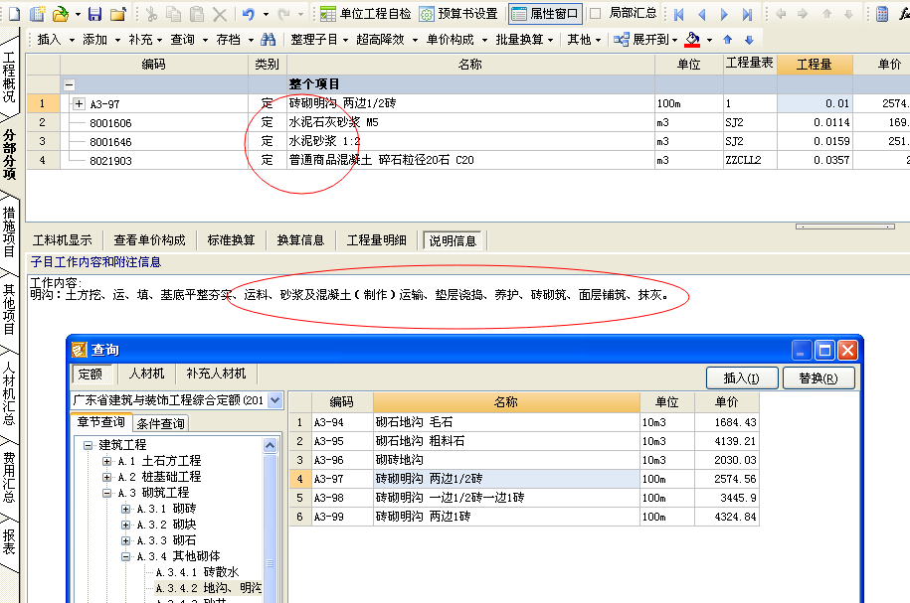Select 人材机 tab in 查询 dialog
Image resolution: width=910 pixels, height=603 pixels.
(x=146, y=374)
